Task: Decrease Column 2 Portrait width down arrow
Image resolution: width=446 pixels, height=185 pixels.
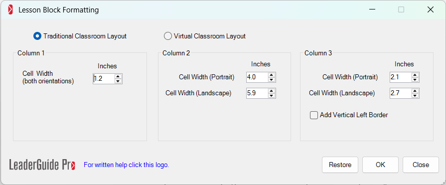Action: pyautogui.click(x=272, y=80)
